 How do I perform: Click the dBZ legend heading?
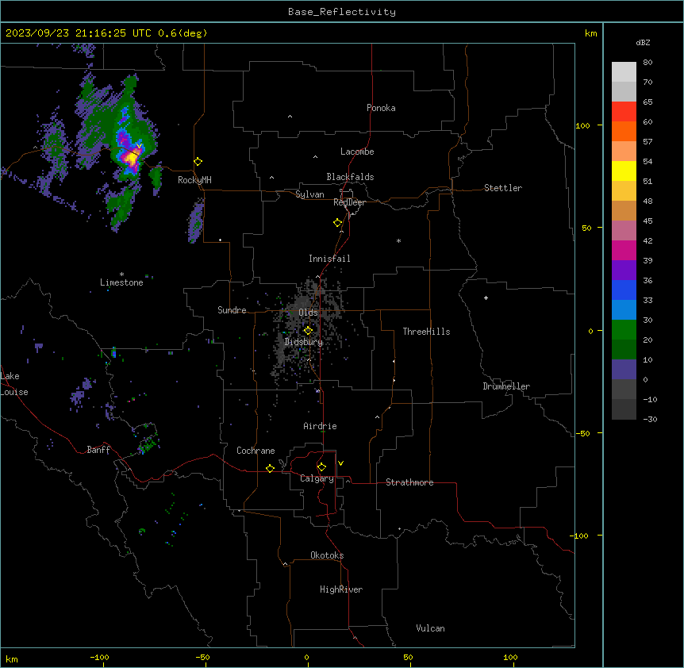tap(643, 43)
